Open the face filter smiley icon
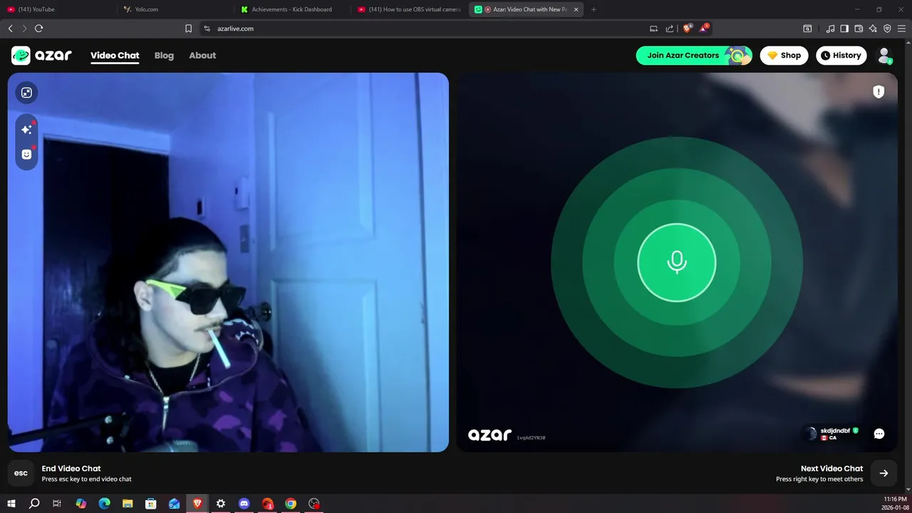This screenshot has width=912, height=513. [26, 154]
